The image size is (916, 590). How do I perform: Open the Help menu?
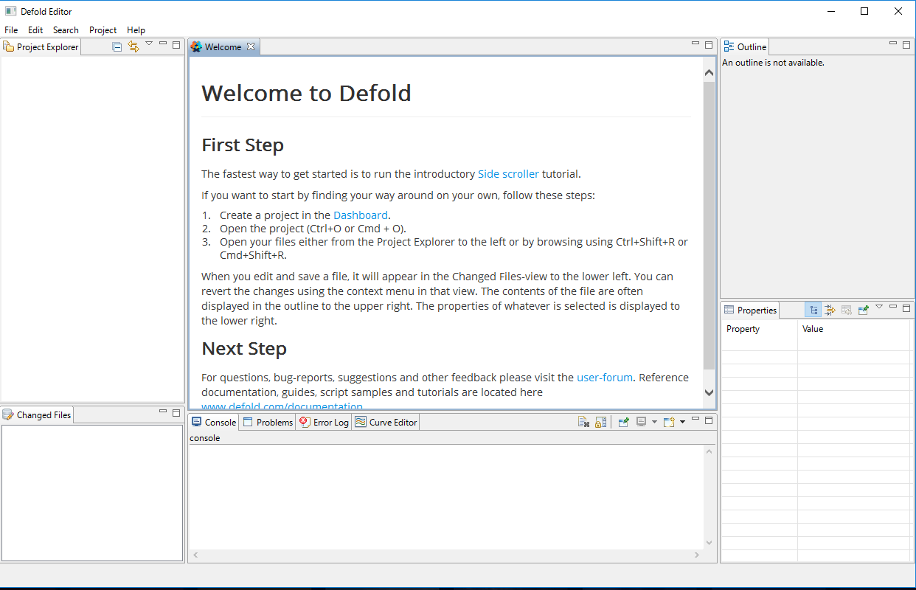pyautogui.click(x=136, y=30)
